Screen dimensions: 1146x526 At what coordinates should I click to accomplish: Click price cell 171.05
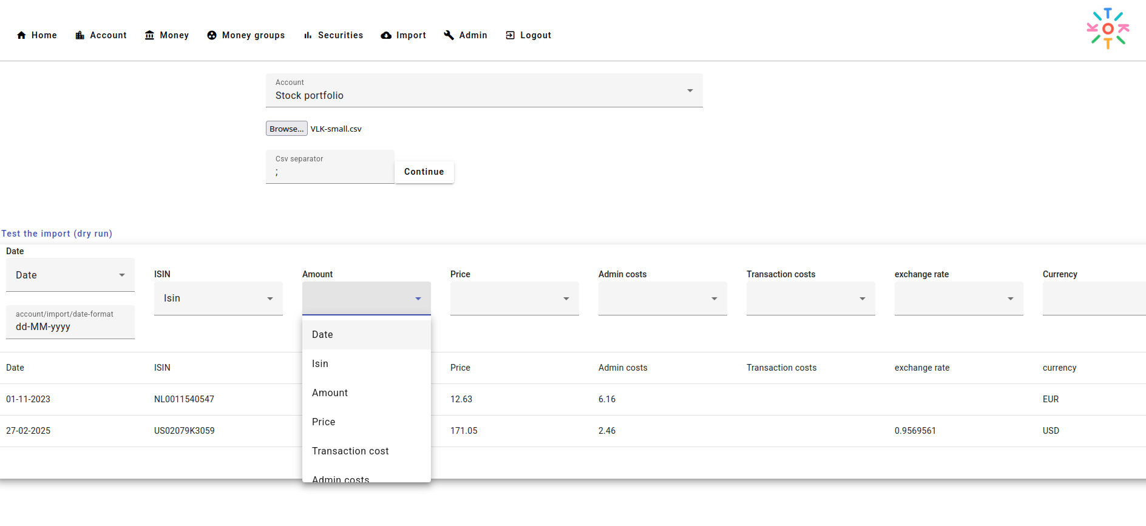coord(464,431)
